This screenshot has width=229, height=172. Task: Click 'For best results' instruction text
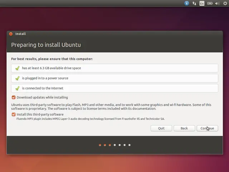pos(52,59)
